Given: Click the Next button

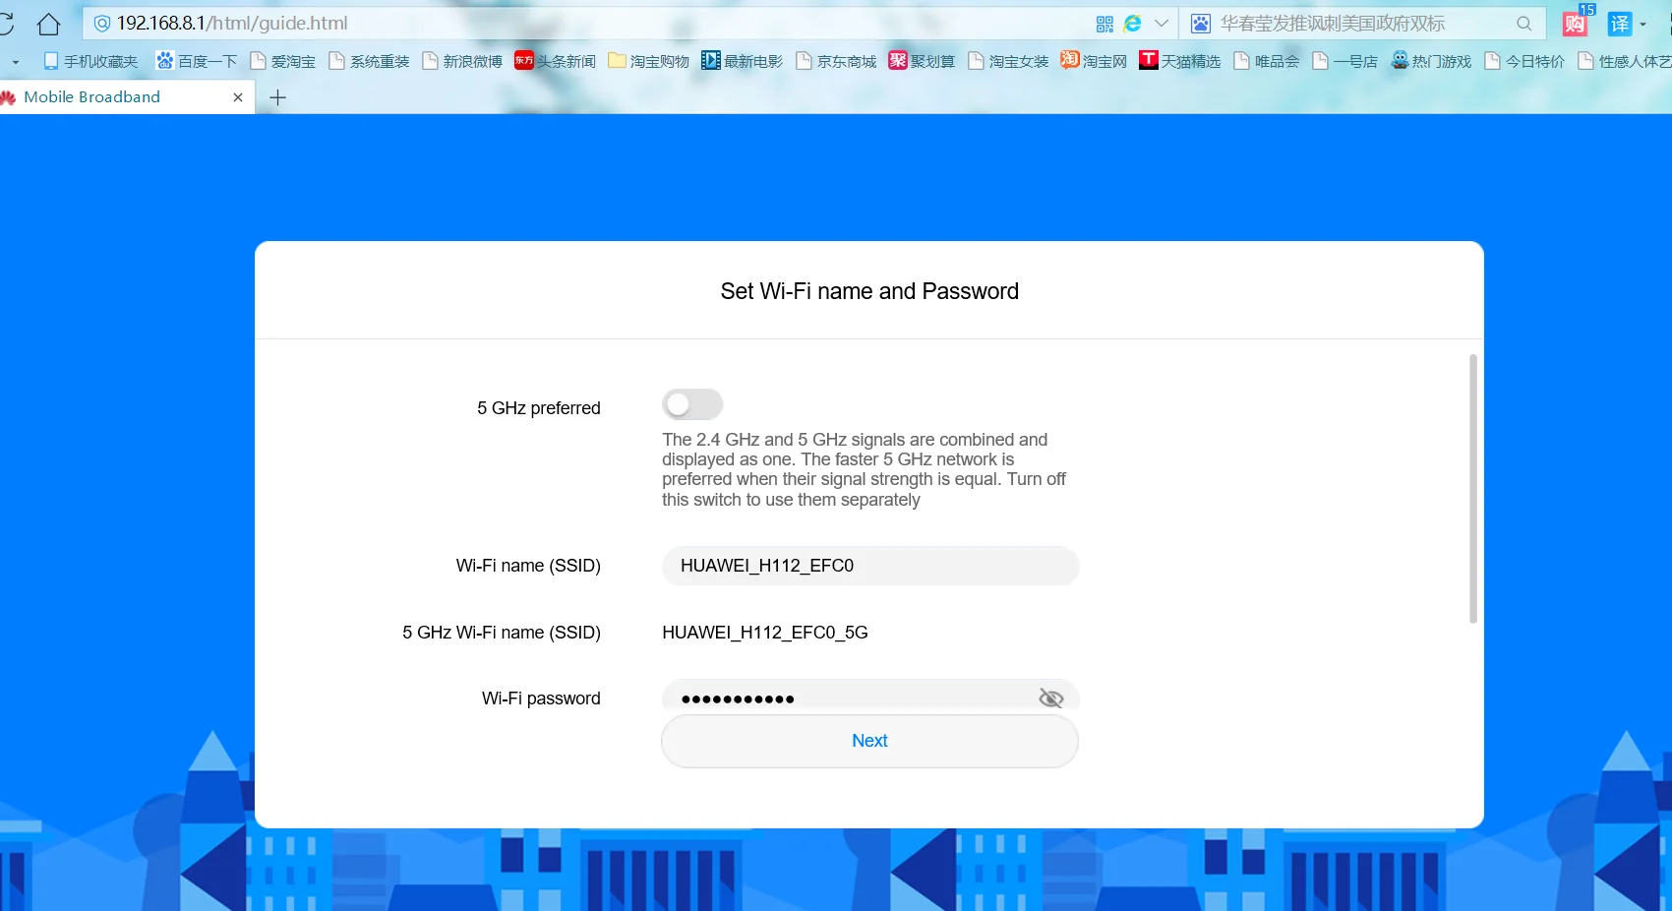Looking at the screenshot, I should pos(869,741).
